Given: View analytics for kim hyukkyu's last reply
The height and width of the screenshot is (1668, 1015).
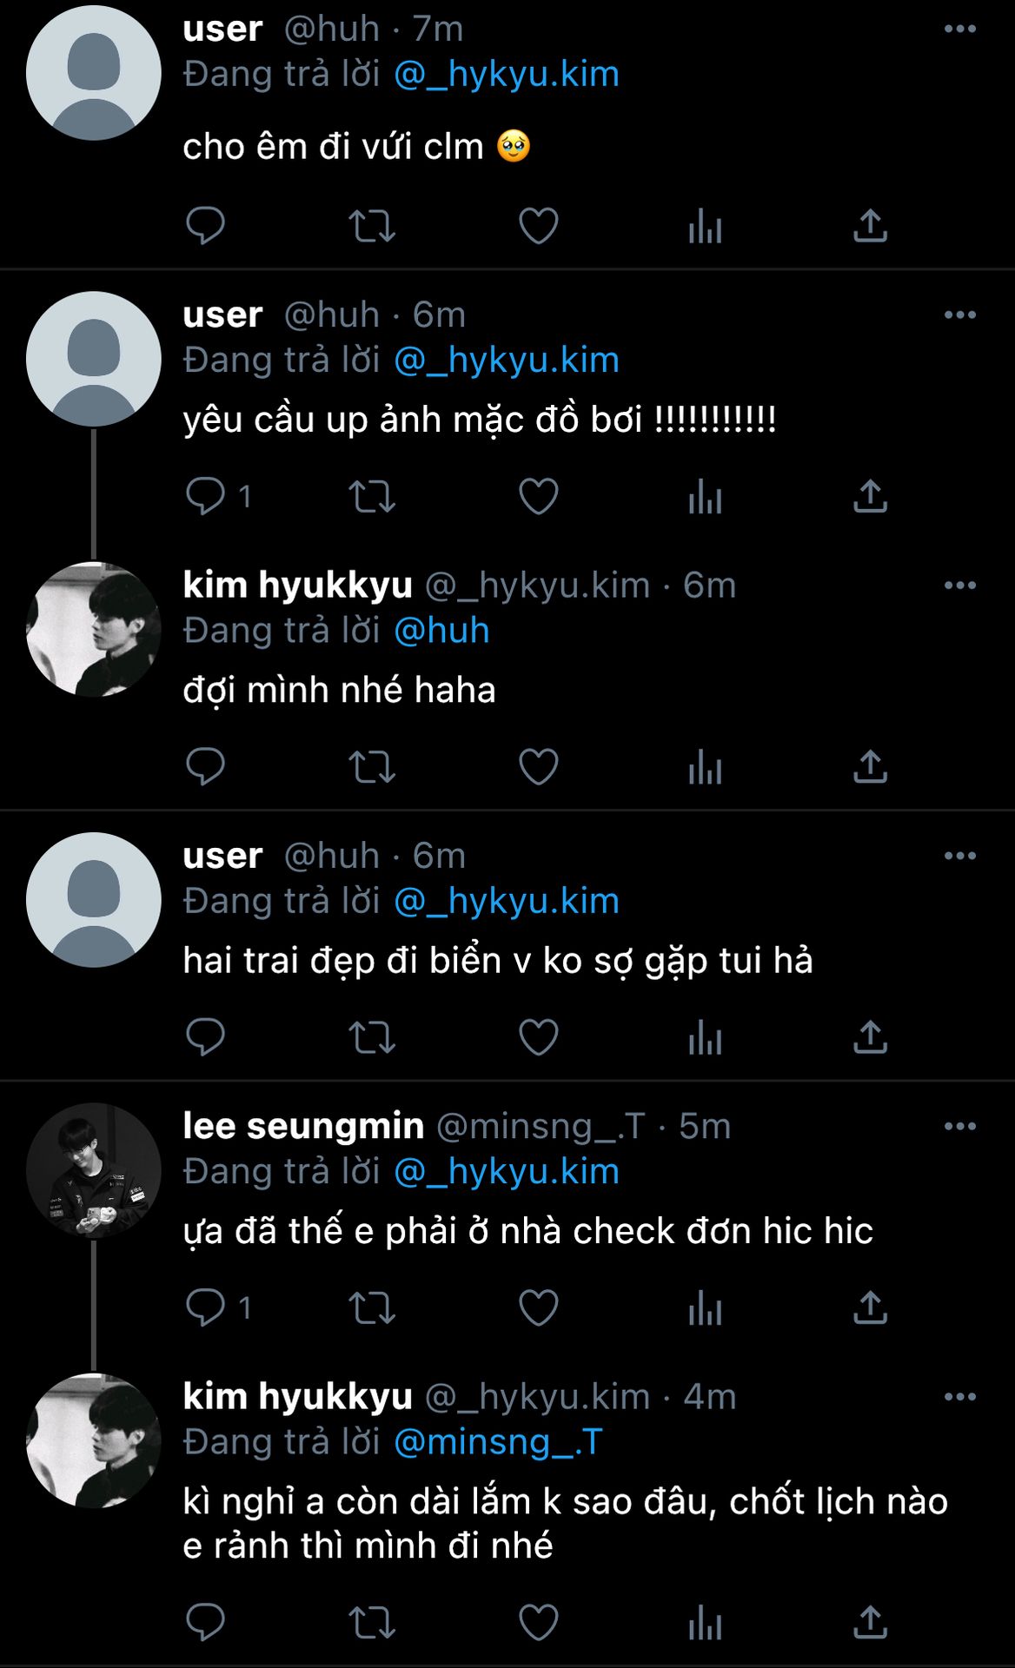Looking at the screenshot, I should (705, 1623).
